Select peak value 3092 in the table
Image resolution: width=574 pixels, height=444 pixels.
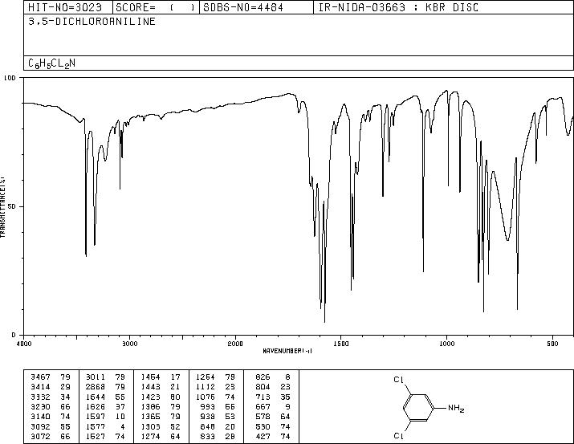tap(40, 426)
